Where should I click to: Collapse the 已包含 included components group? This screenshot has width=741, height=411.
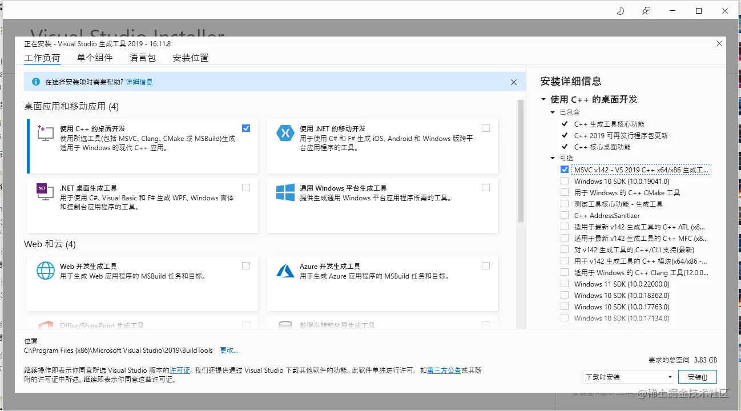[553, 112]
